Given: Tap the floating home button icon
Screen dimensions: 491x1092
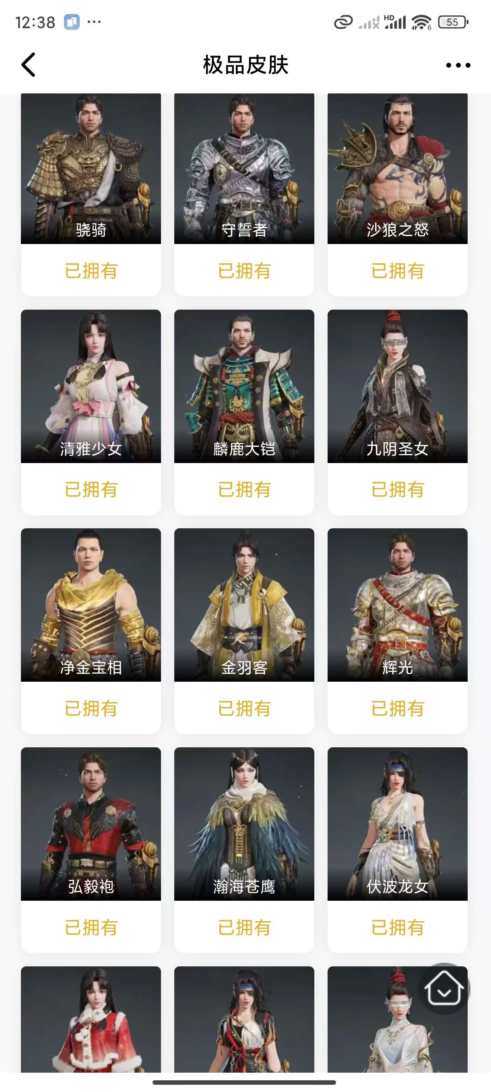Looking at the screenshot, I should tap(444, 989).
